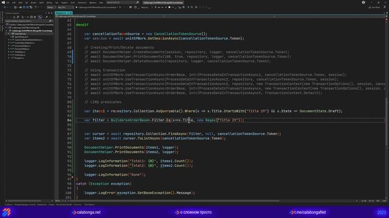Click 'ToListAsync' on line 88
This screenshot has width=389, height=218.
click(148, 139)
